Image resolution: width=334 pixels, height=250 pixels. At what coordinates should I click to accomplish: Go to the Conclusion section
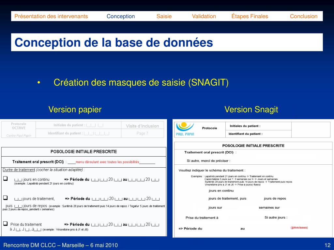coord(304,16)
